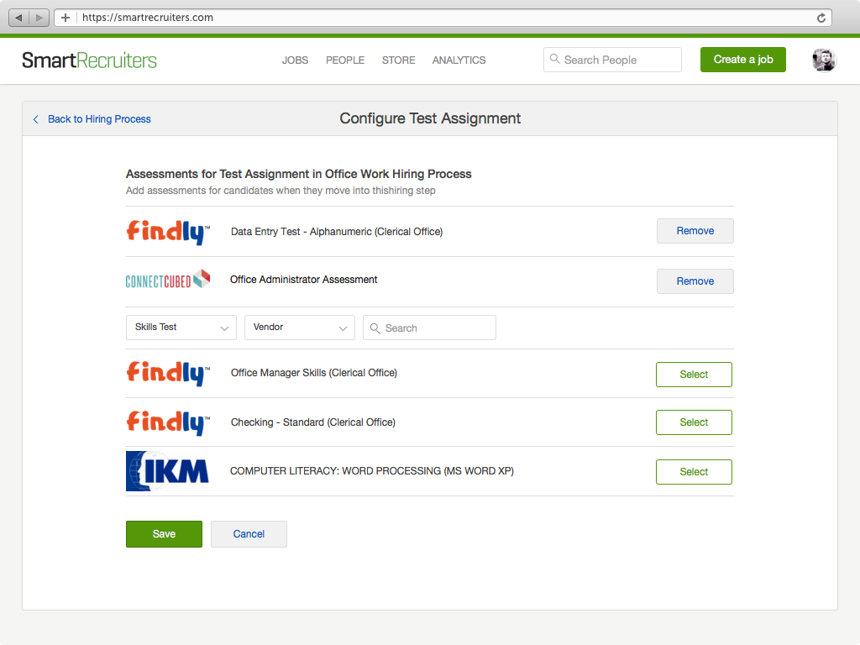The image size is (860, 645).
Task: Save the test assignment configuration
Action: 164,534
